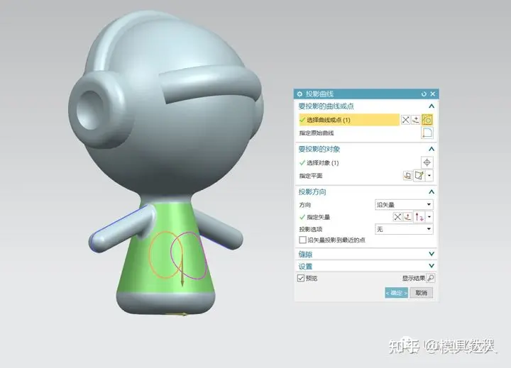This screenshot has height=368, width=511.
Task: Collapse the 投影方向 section
Action: pyautogui.click(x=432, y=192)
